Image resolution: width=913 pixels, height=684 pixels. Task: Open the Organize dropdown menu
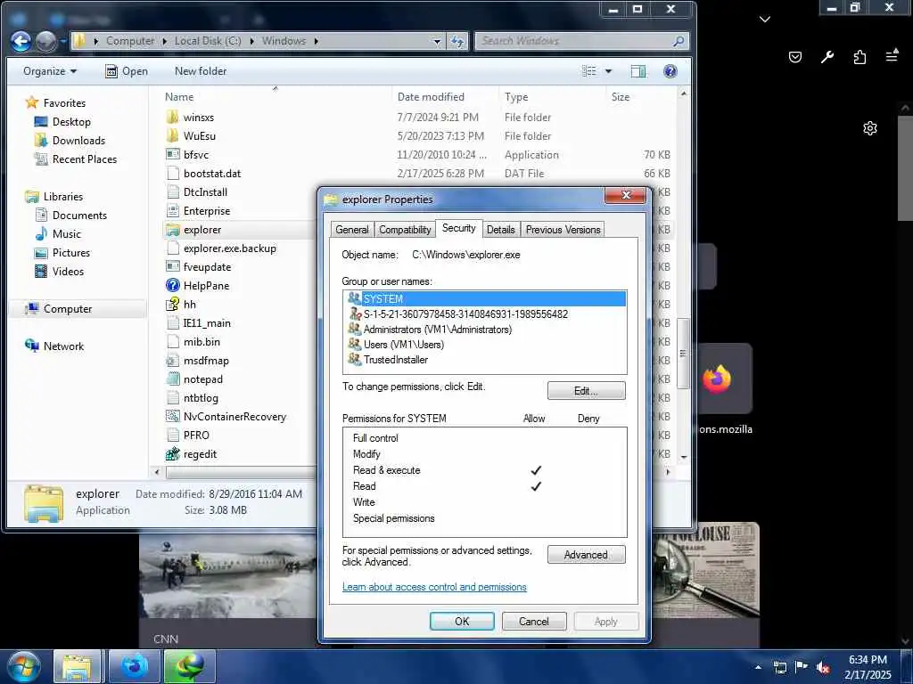point(50,71)
